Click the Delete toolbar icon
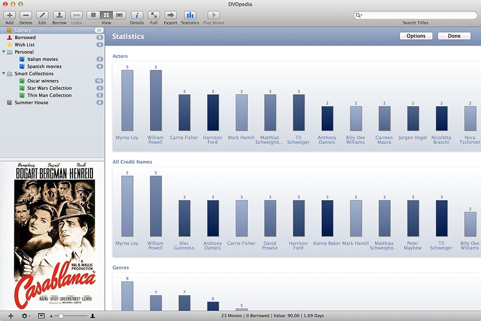Image resolution: width=481 pixels, height=321 pixels. click(x=26, y=15)
